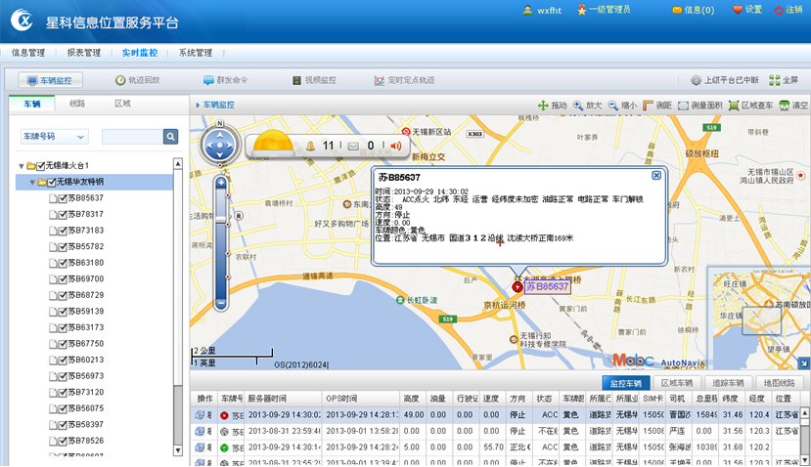Click the 放大 zoom-in tool
811x467 pixels.
click(x=588, y=105)
